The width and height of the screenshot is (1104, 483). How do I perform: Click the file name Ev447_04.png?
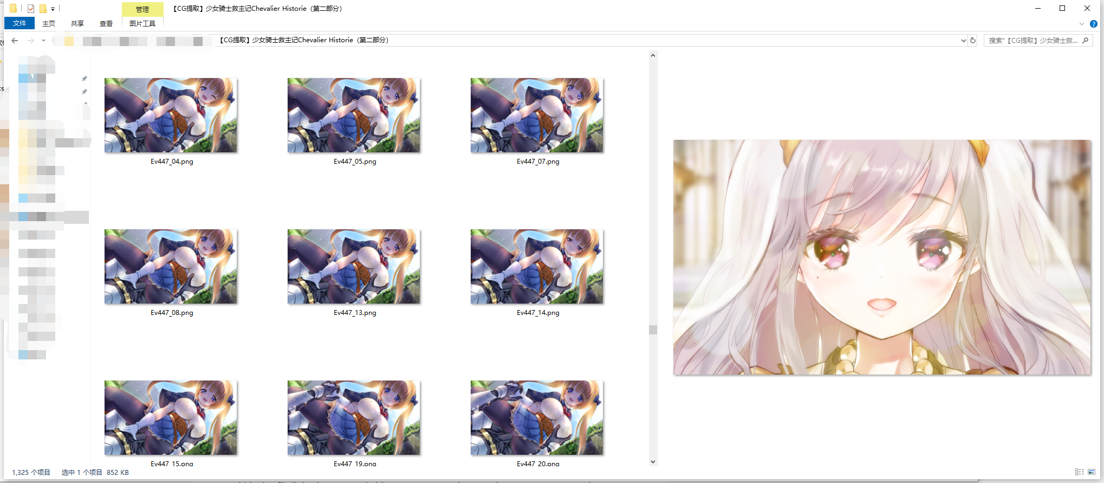[x=172, y=162]
